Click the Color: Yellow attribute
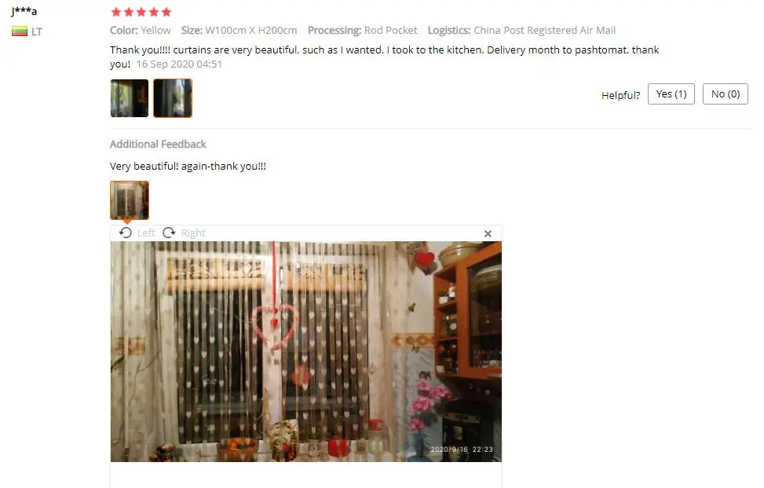The width and height of the screenshot is (764, 488). 141,30
